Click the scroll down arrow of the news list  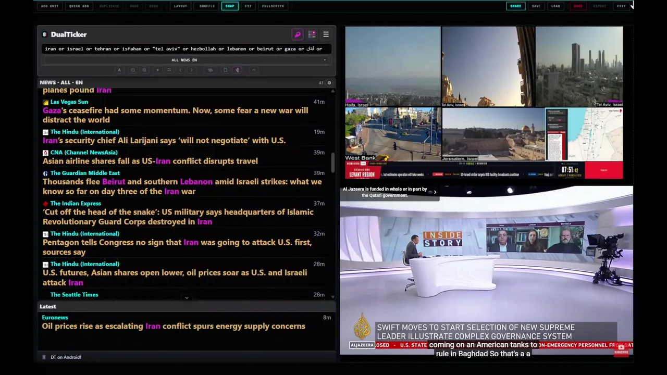coord(332,297)
